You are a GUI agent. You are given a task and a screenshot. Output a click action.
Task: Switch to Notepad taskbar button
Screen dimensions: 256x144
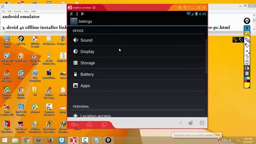(96, 140)
